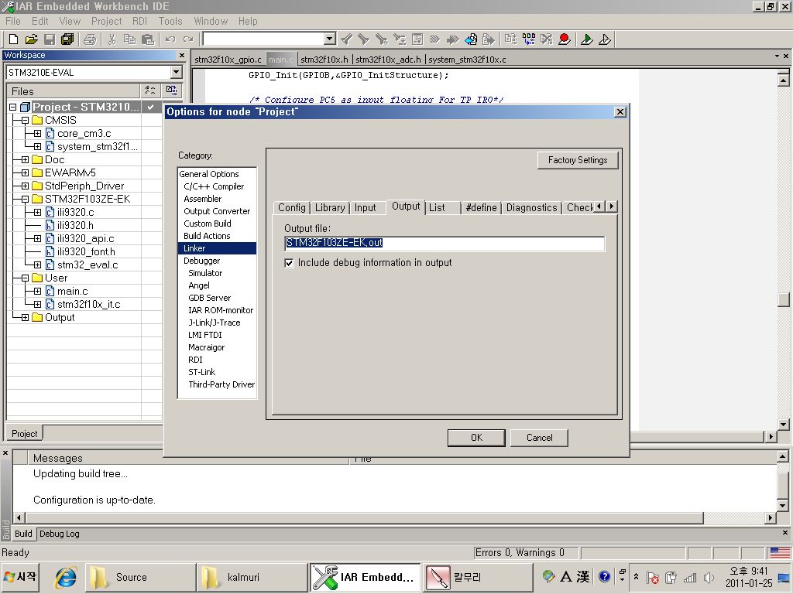Select General Options category
The image size is (793, 594).
click(x=209, y=174)
